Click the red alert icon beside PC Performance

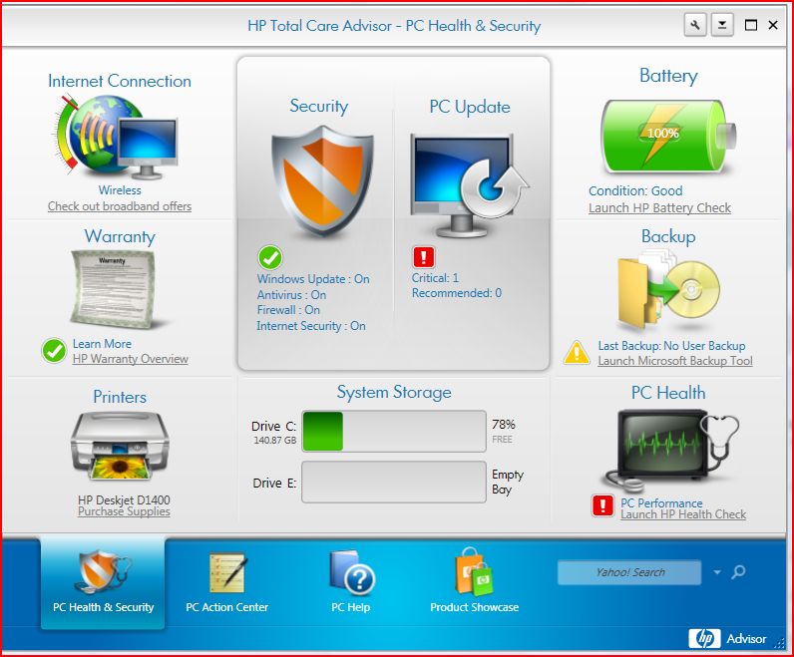tap(602, 505)
